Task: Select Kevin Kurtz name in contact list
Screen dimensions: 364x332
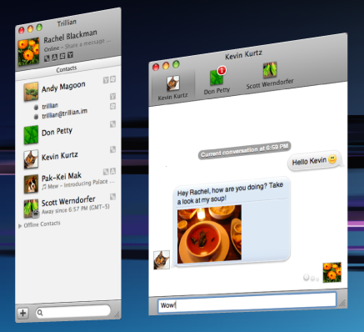Action: point(60,156)
